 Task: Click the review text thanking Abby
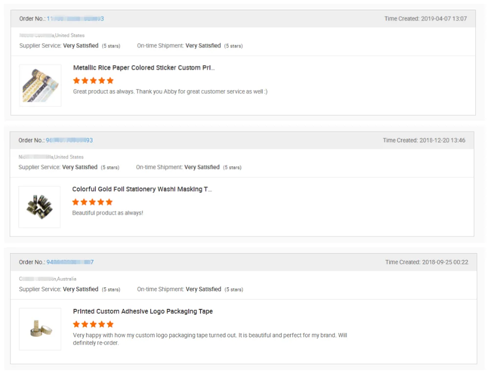click(170, 92)
